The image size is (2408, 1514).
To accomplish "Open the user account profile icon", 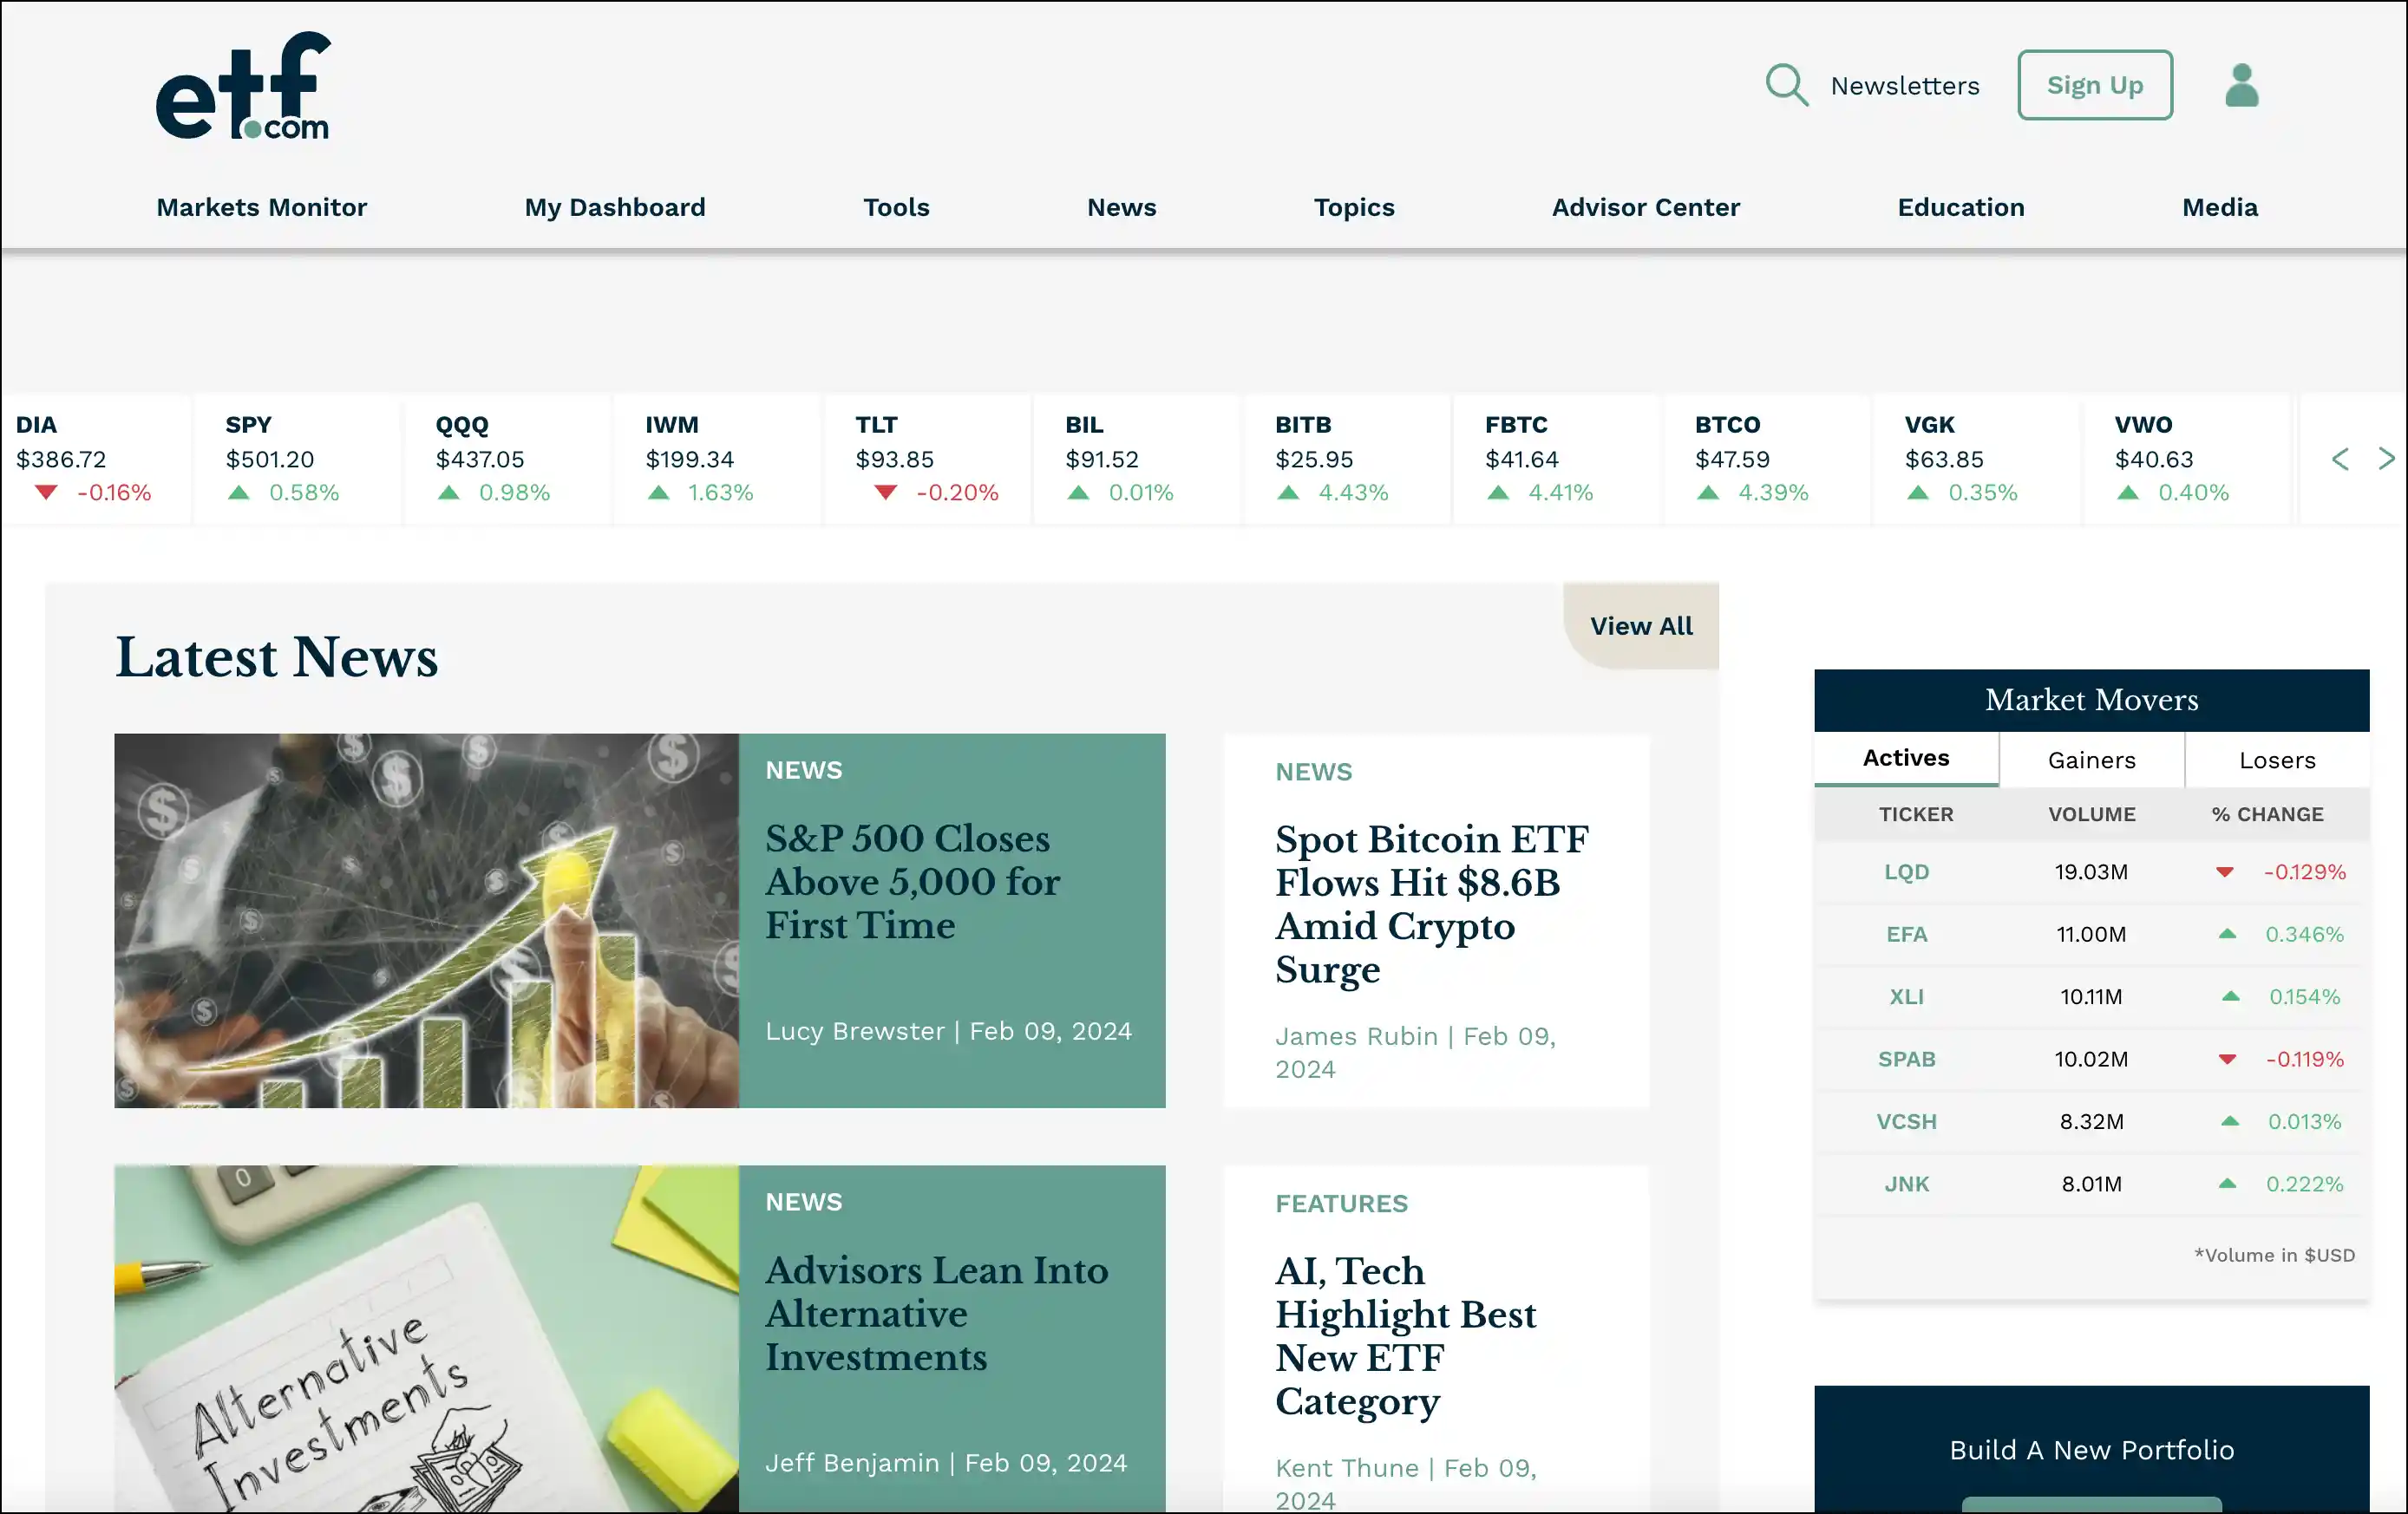I will pyautogui.click(x=2241, y=85).
